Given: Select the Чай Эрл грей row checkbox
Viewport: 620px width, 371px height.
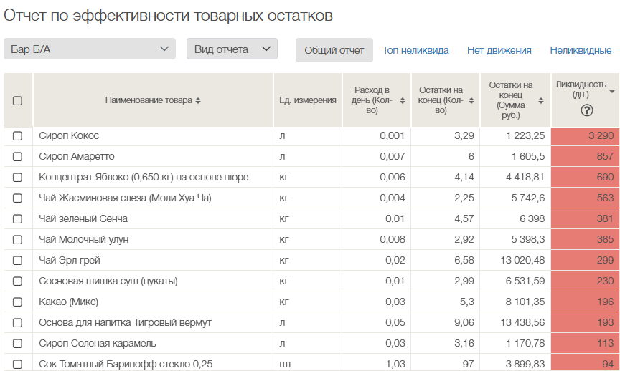Looking at the screenshot, I should 18,260.
